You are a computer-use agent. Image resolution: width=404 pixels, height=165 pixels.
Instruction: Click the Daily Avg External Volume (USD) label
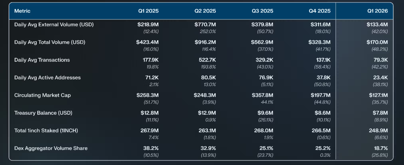pyautogui.click(x=54, y=25)
